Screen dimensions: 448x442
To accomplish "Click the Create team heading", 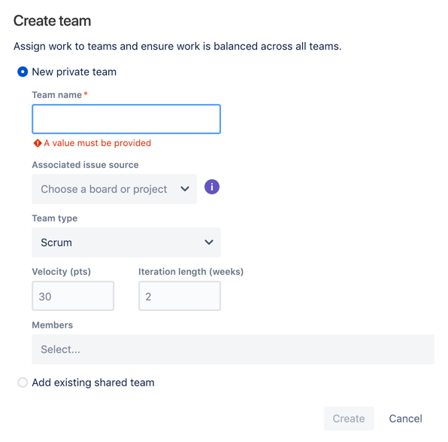I will pos(53,21).
